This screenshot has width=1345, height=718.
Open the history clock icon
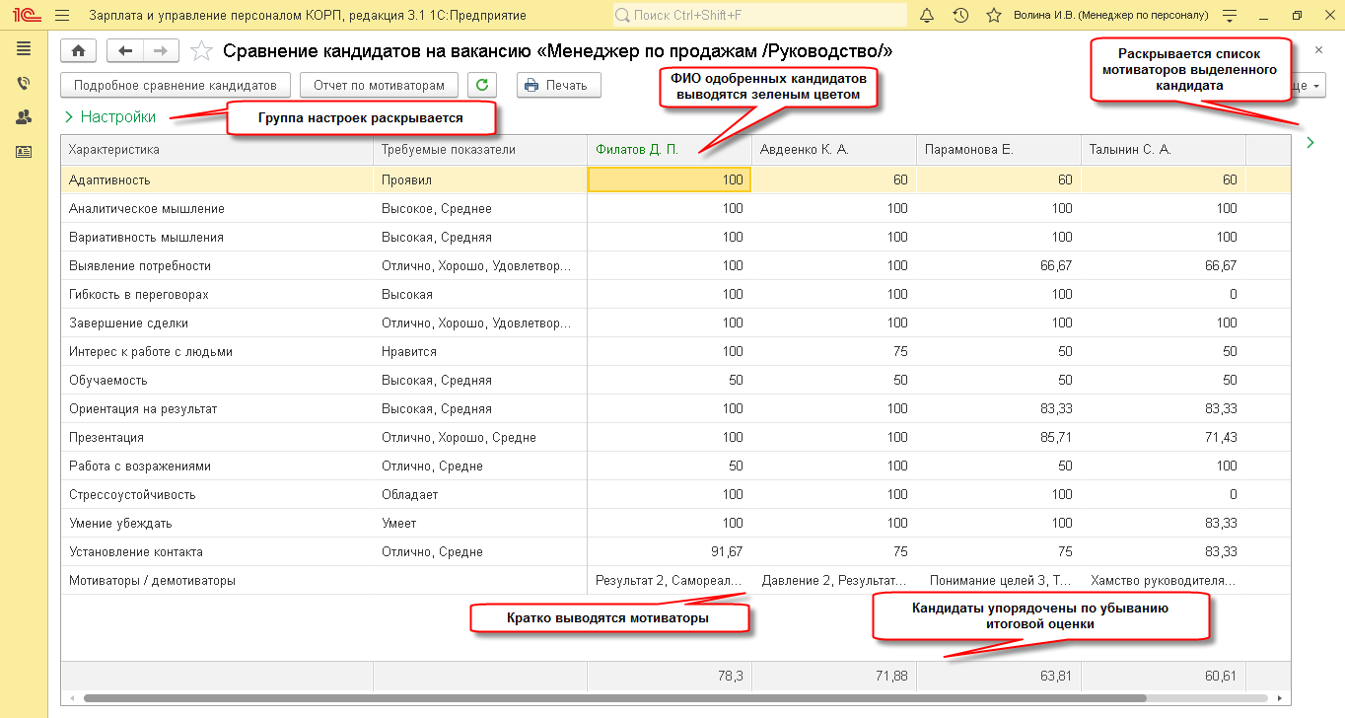point(960,16)
